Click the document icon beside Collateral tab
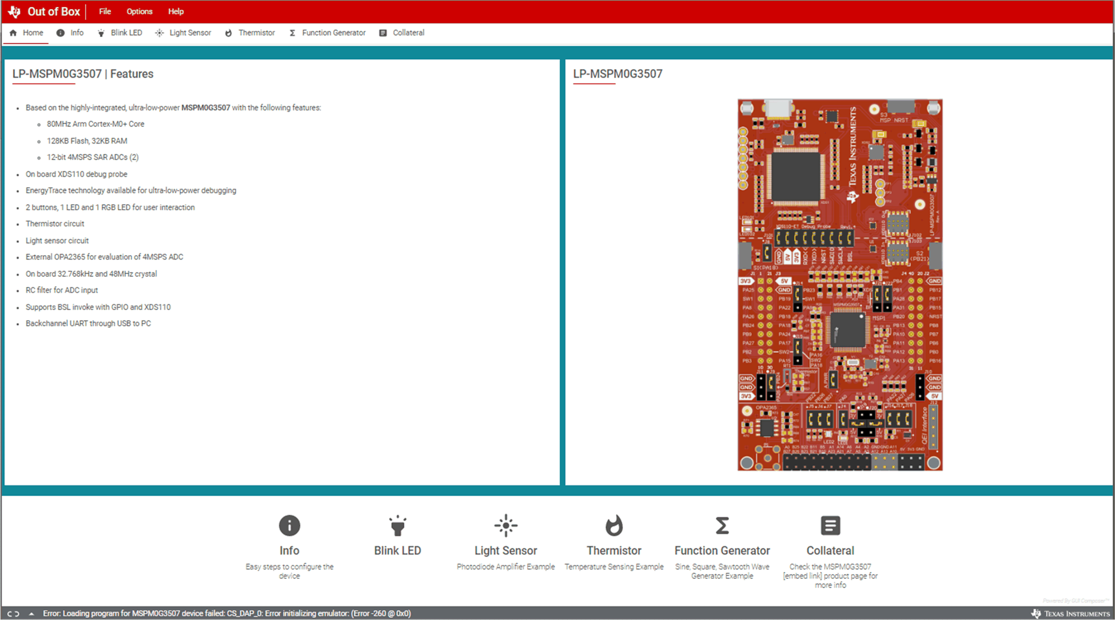 (383, 33)
